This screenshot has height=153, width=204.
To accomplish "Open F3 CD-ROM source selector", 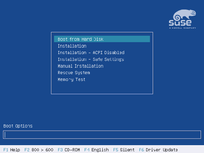I will [69, 150].
